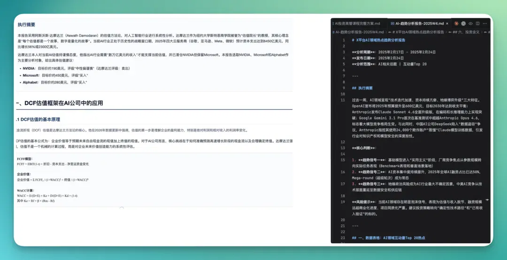Click heading DCF估值框架在AI公司中的应用

pos(60,103)
